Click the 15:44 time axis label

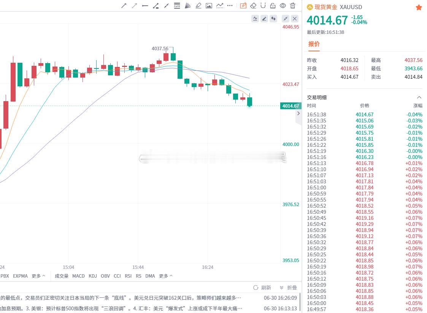point(138,267)
